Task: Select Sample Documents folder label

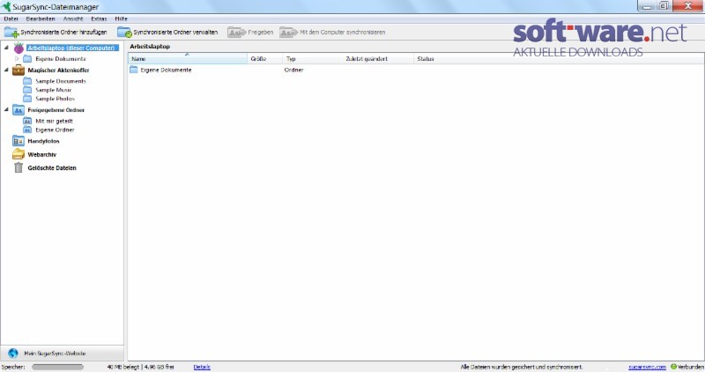Action: [x=61, y=81]
